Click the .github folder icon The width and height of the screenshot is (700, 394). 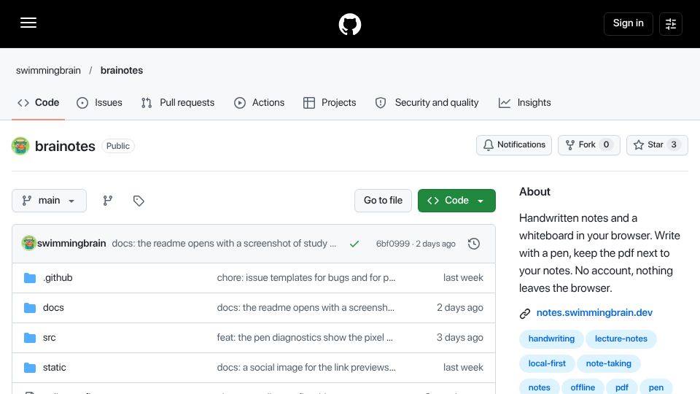tap(30, 278)
